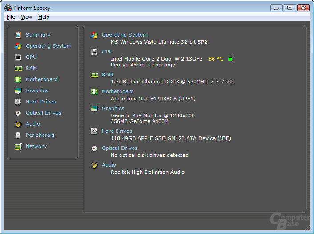The height and width of the screenshot is (234, 314).
Task: Click the green CPU temperature indicator icon
Action: pos(230,58)
